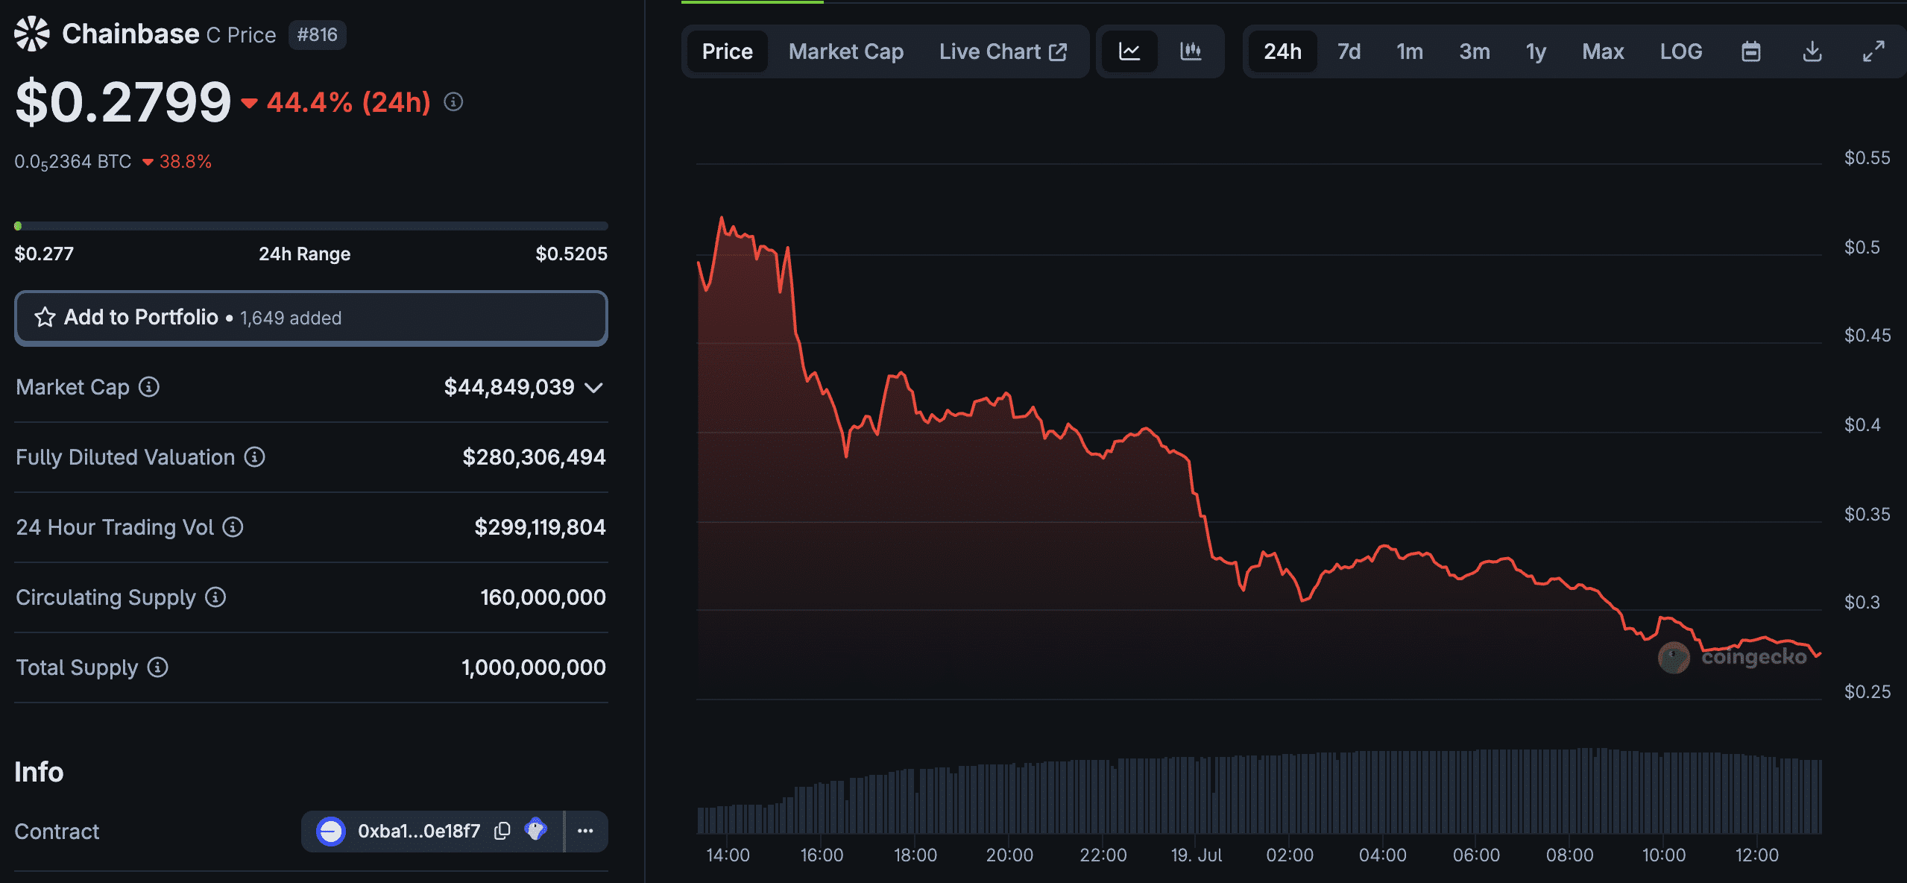This screenshot has height=883, width=1907.
Task: Click the star icon in Add to Portfolio
Action: tap(45, 317)
